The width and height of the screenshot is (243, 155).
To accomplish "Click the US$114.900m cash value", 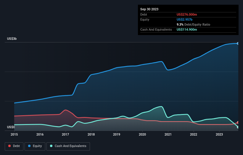I will (x=187, y=29).
